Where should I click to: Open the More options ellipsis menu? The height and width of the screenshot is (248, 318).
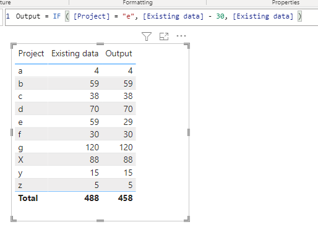(x=181, y=36)
